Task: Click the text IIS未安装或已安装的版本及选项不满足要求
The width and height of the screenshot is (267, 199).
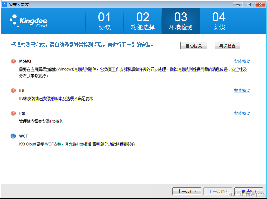Action: [56, 98]
